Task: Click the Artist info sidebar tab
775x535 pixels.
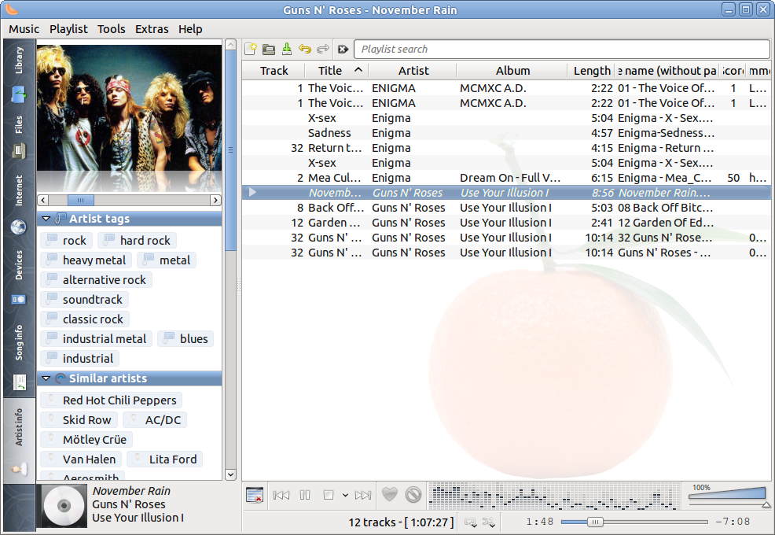Action: coord(19,441)
